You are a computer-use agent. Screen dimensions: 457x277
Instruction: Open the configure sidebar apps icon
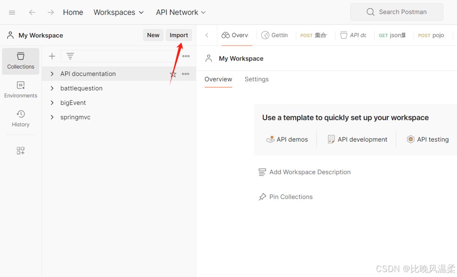coord(21,150)
